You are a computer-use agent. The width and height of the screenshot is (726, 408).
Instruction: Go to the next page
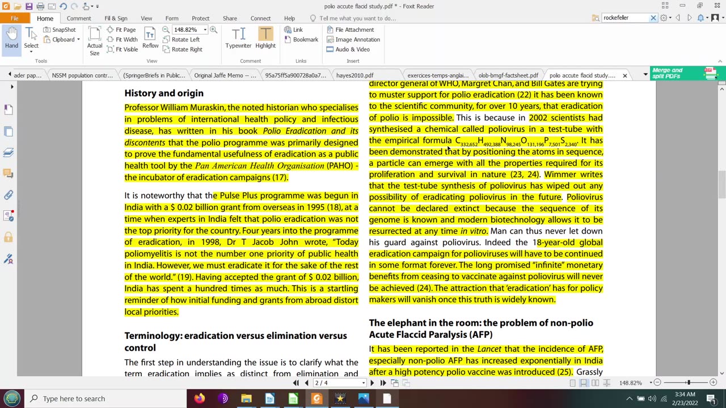pyautogui.click(x=372, y=383)
